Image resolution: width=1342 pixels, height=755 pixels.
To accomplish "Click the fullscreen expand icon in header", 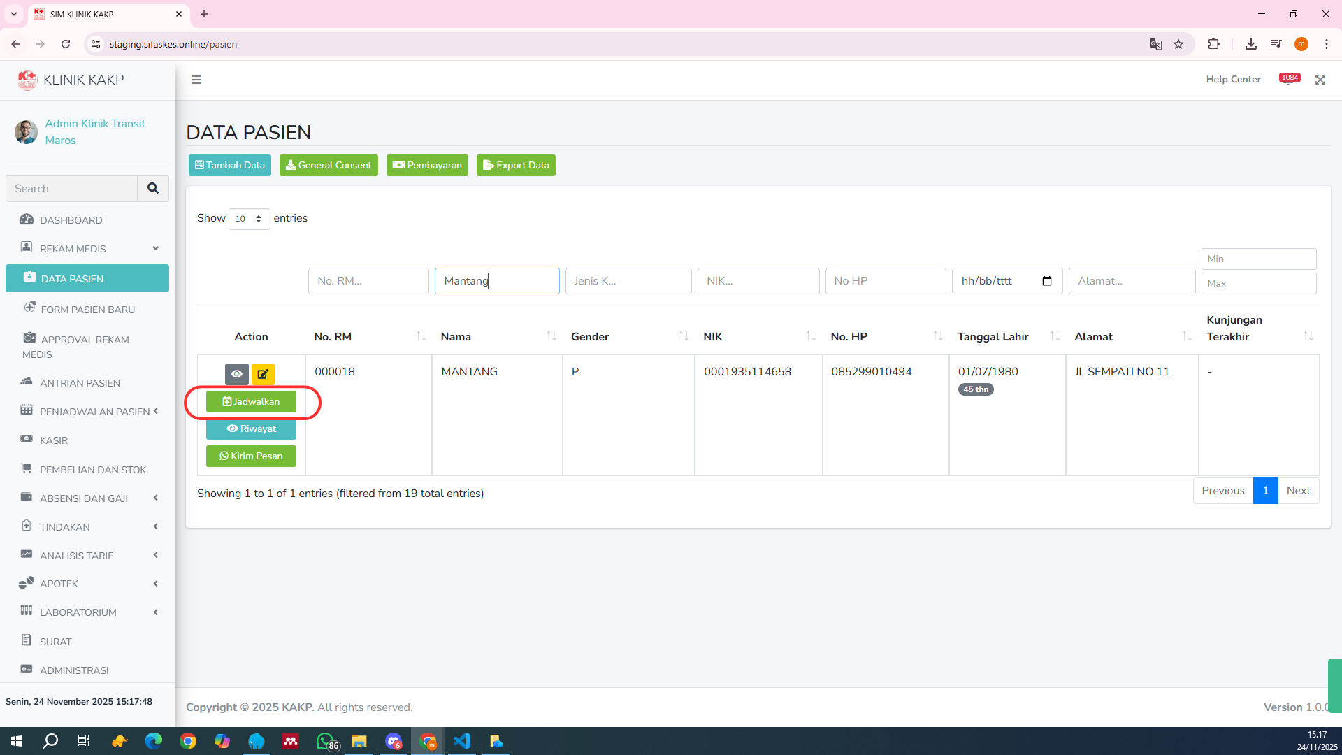I will (x=1320, y=80).
